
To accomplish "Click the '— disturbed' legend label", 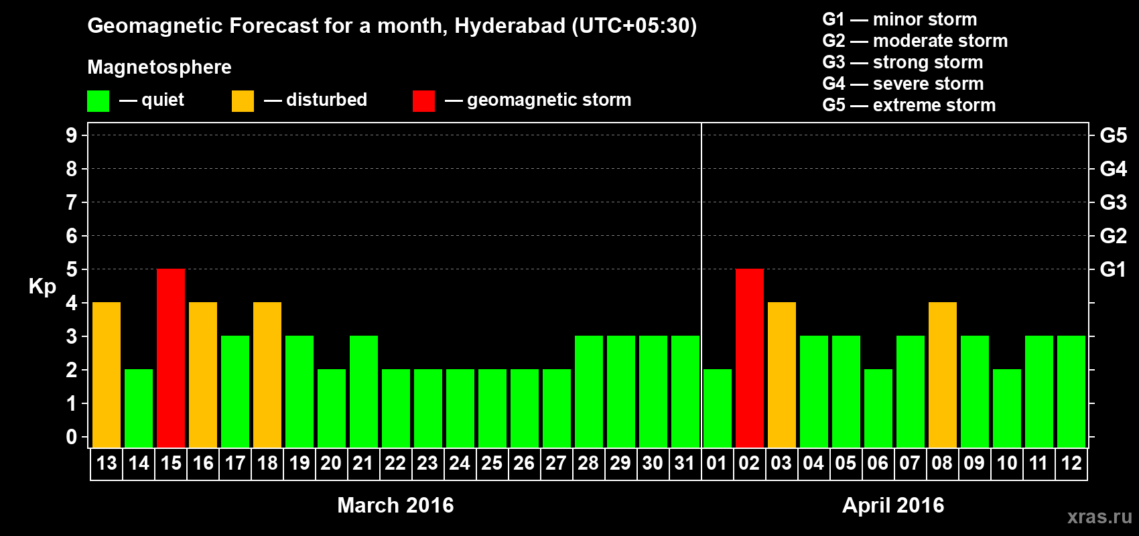I will click(316, 100).
